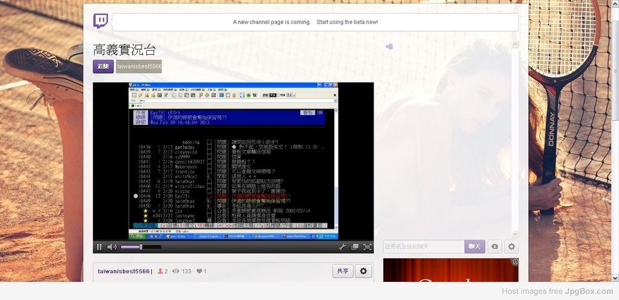Enter fullscreen video mode
Image resolution: width=619 pixels, height=300 pixels.
(367, 247)
